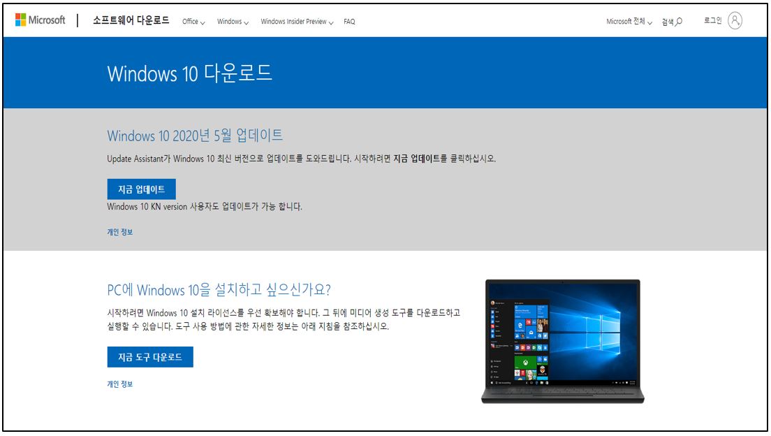The width and height of the screenshot is (771, 436).
Task: Click the Microsoft logo
Action: tap(41, 20)
